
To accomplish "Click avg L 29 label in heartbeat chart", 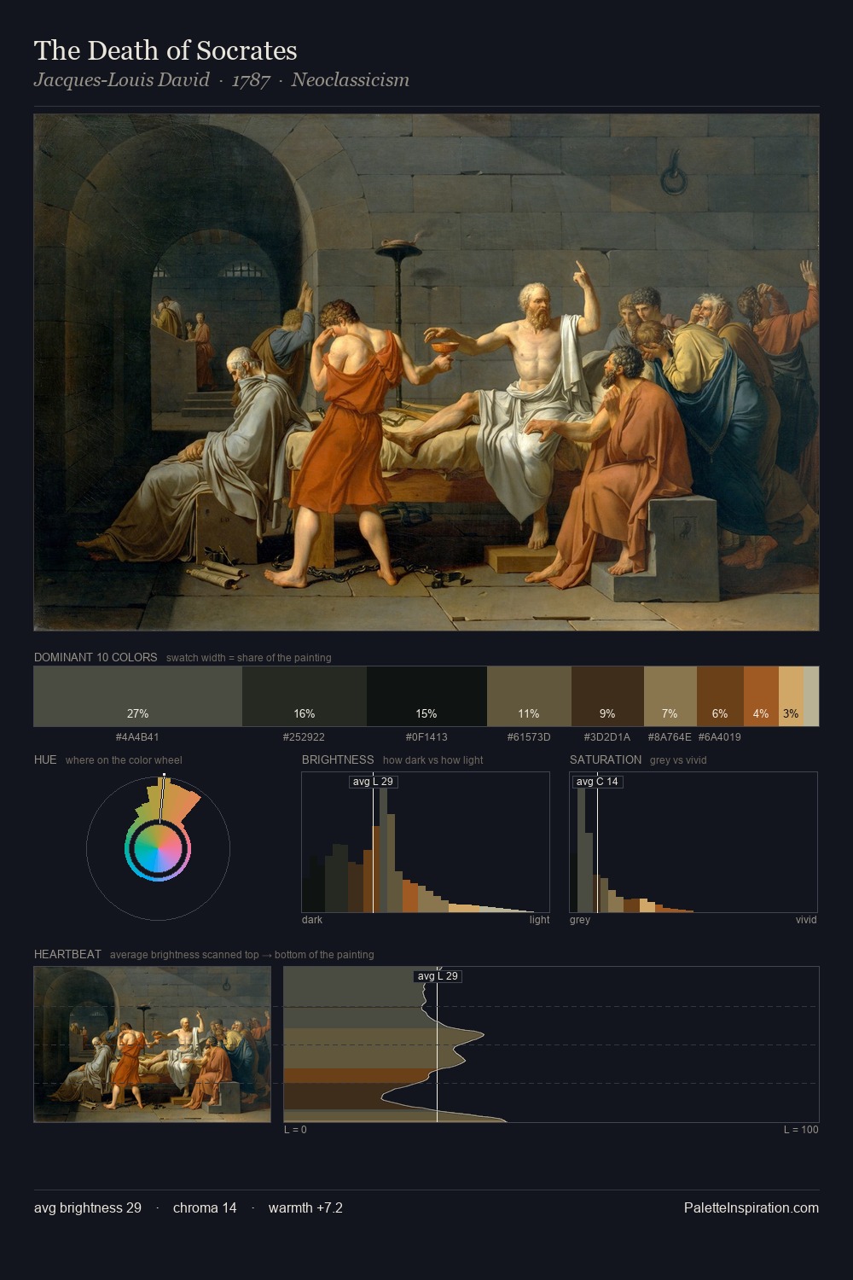I will [x=438, y=976].
